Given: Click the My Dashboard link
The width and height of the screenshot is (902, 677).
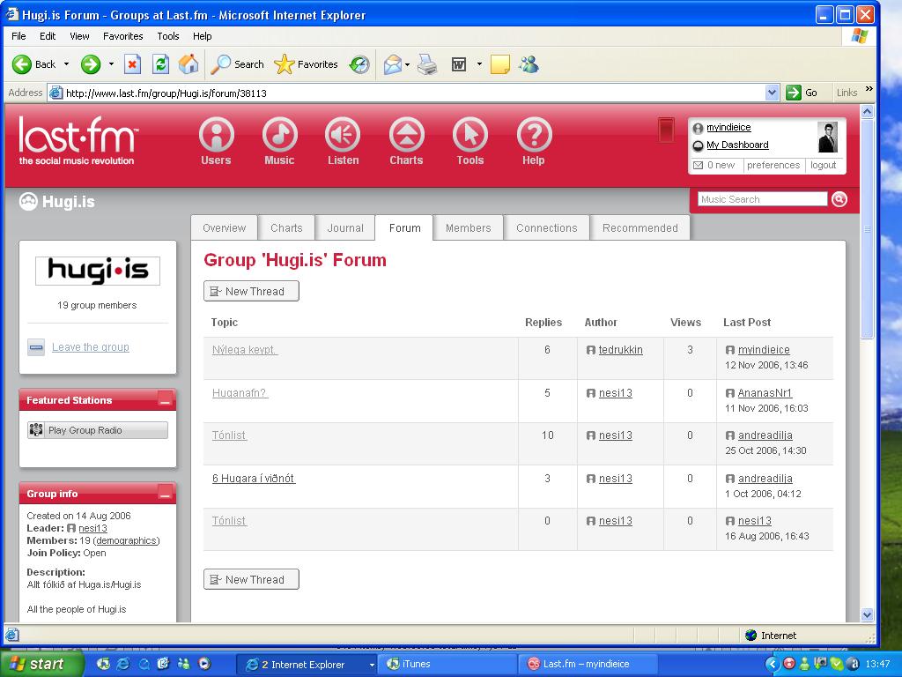Looking at the screenshot, I should pos(737,145).
